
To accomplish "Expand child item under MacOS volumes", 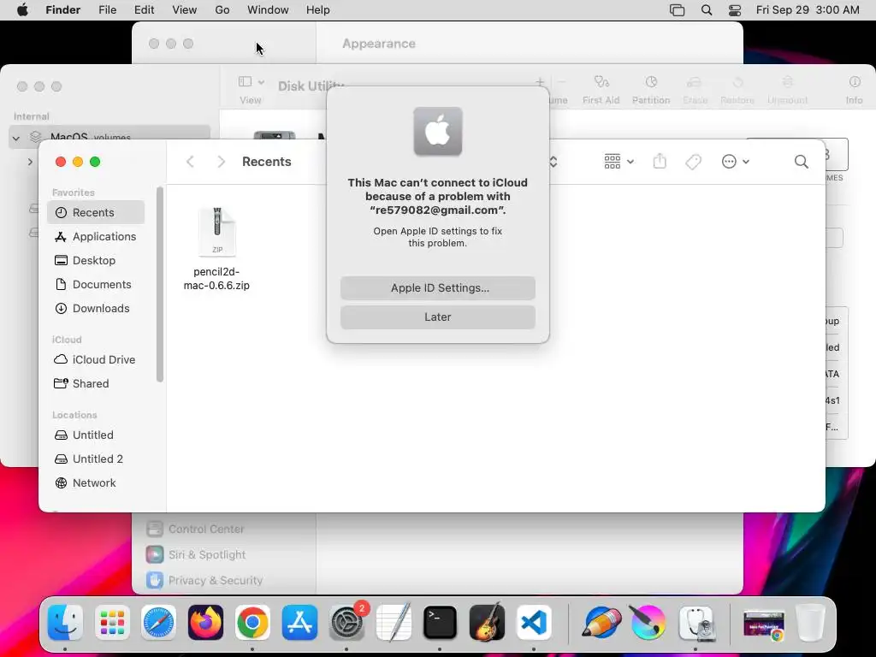I will (30, 162).
